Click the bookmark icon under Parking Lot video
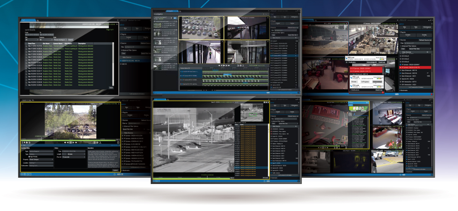458x211 pixels. (24, 142)
